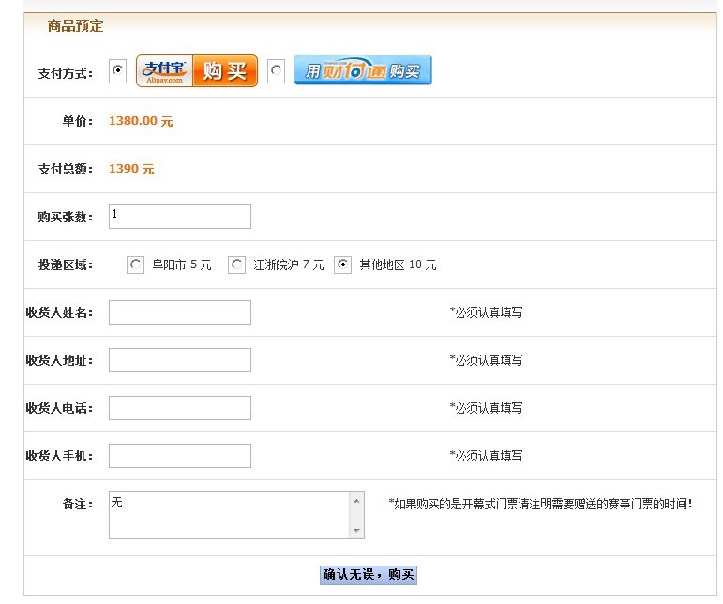
Task: Choose delivery region 阜阳市 5 元
Action: click(x=135, y=264)
